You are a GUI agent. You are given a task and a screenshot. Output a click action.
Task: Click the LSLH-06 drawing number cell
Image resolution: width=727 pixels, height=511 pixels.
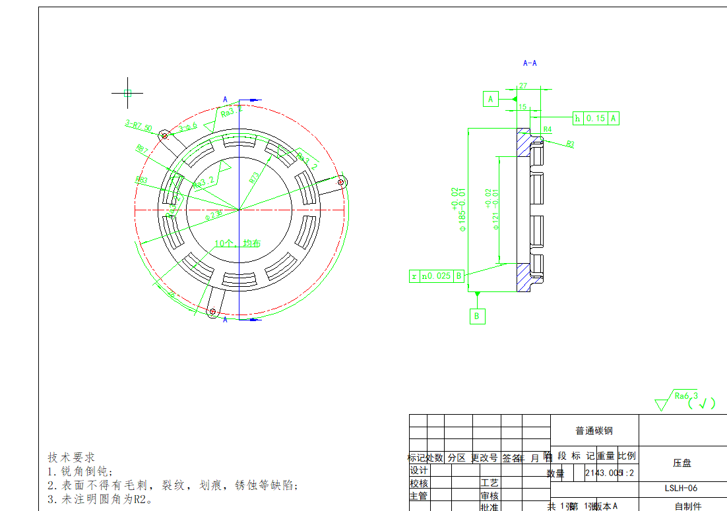681,489
